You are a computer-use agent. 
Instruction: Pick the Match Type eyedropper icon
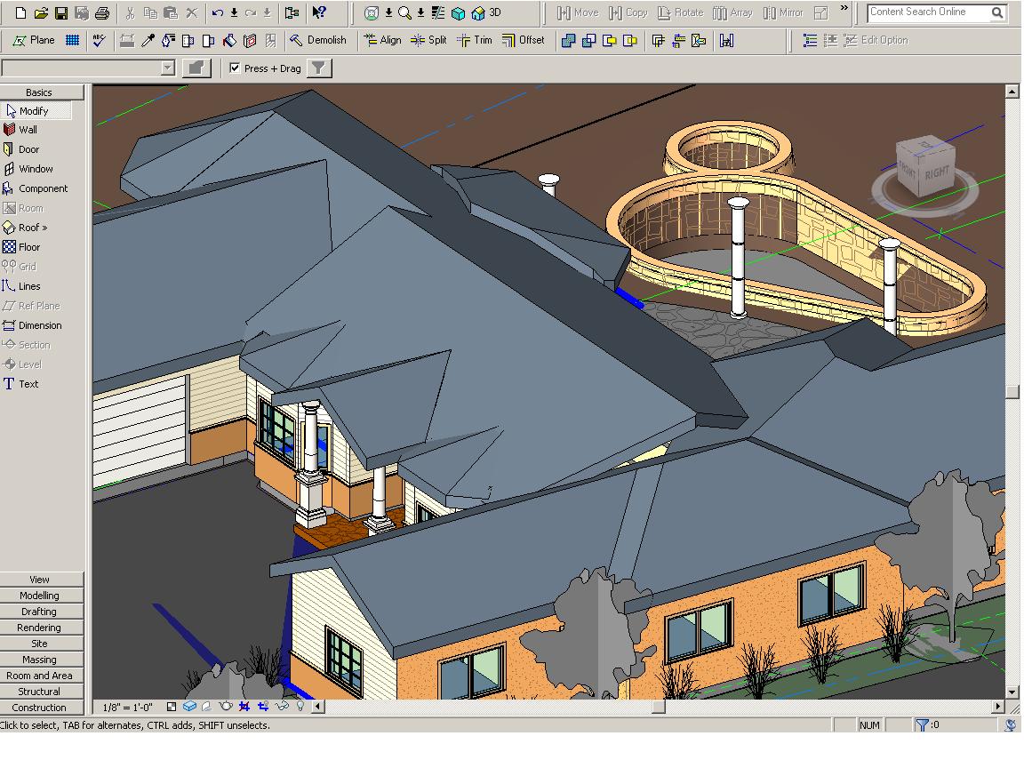point(148,41)
